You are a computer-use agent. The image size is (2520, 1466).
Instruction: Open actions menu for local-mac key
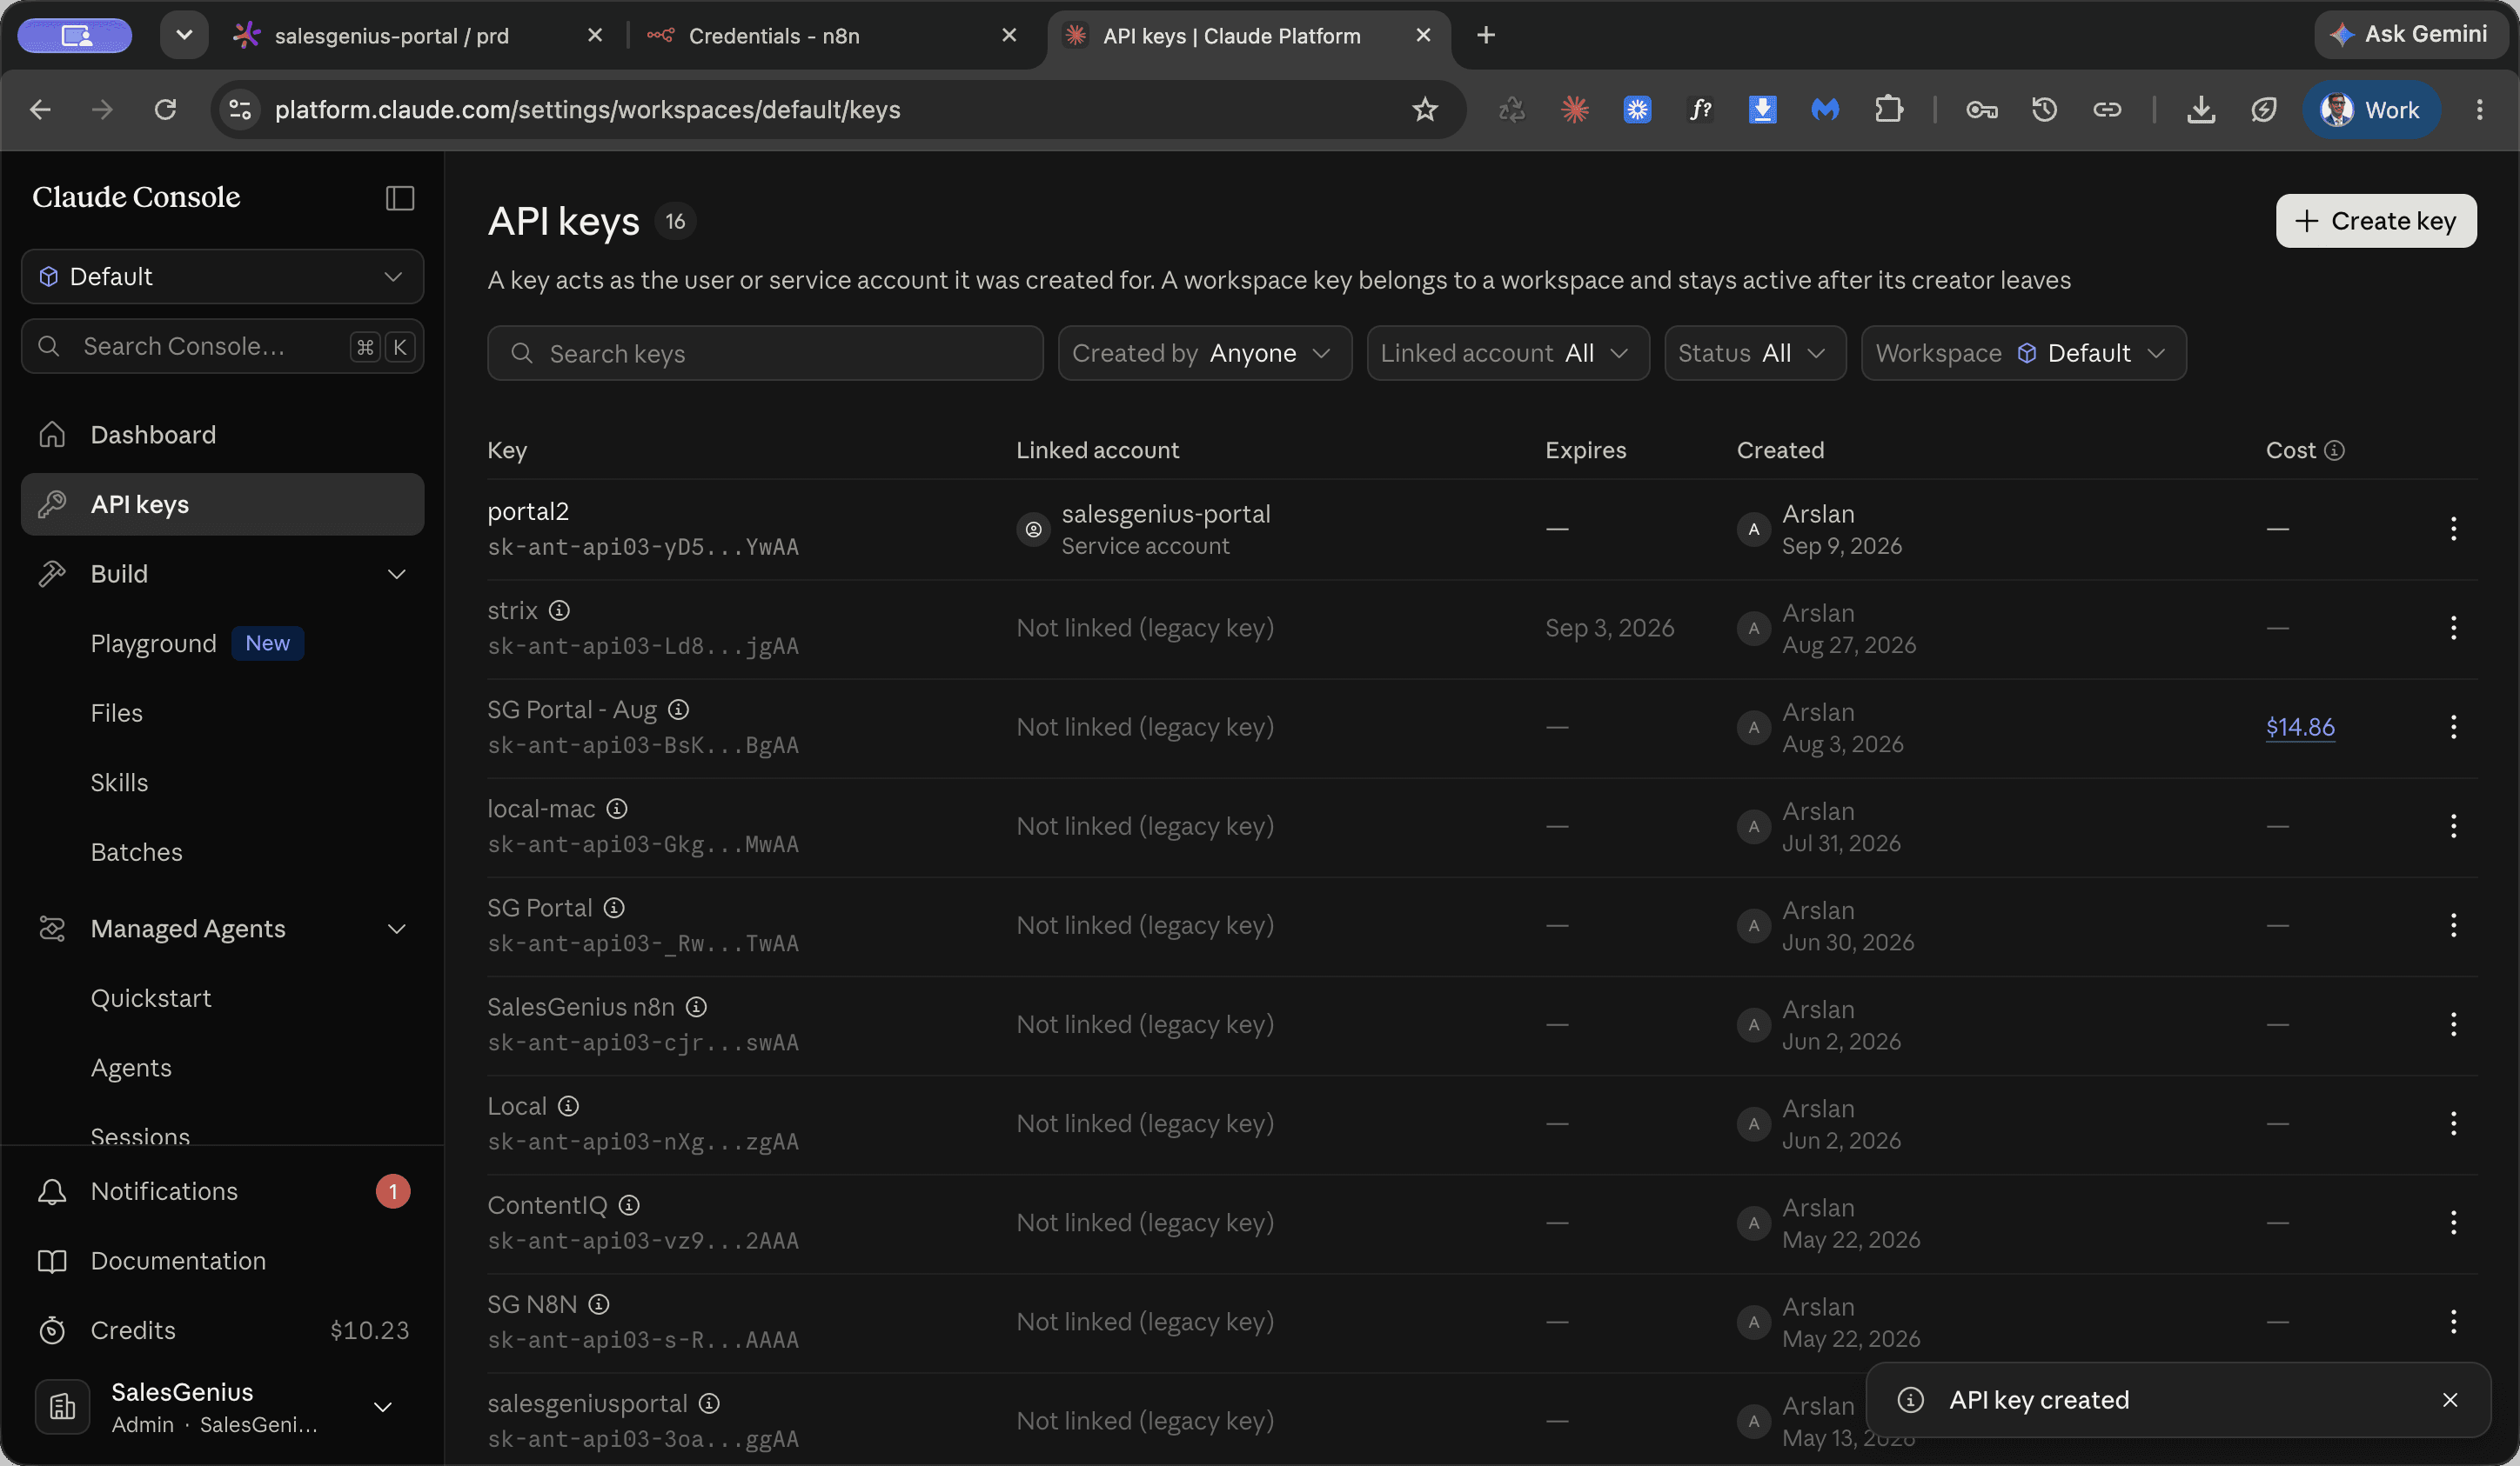(2453, 825)
